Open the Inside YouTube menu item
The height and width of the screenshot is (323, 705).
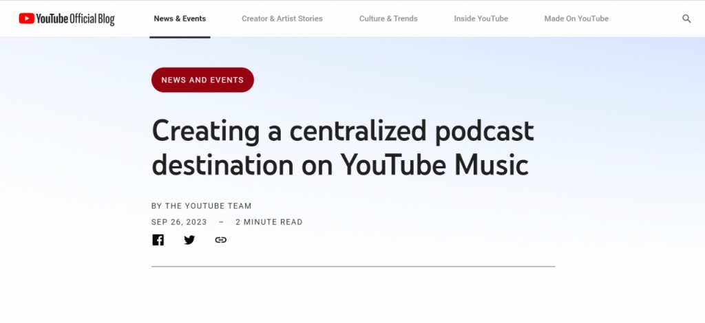(481, 19)
